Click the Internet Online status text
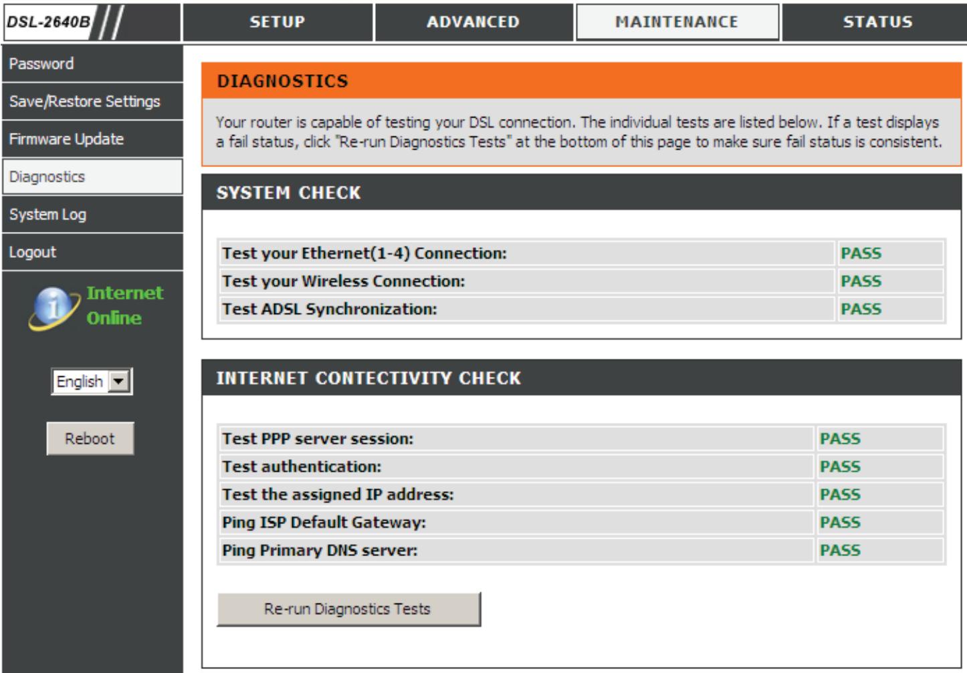 [x=124, y=305]
